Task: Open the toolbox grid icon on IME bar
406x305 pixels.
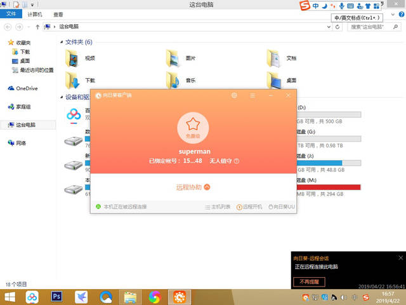Action: (376, 6)
